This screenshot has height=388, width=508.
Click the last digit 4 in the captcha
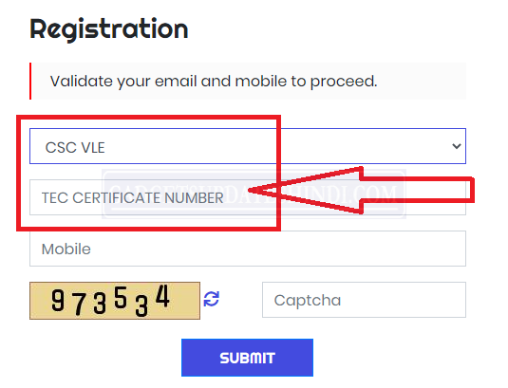coord(162,296)
